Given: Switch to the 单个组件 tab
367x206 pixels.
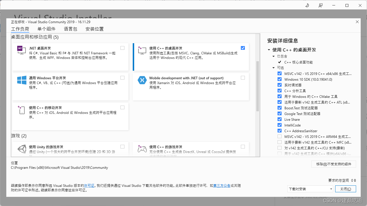Looking at the screenshot, I should pos(46,29).
